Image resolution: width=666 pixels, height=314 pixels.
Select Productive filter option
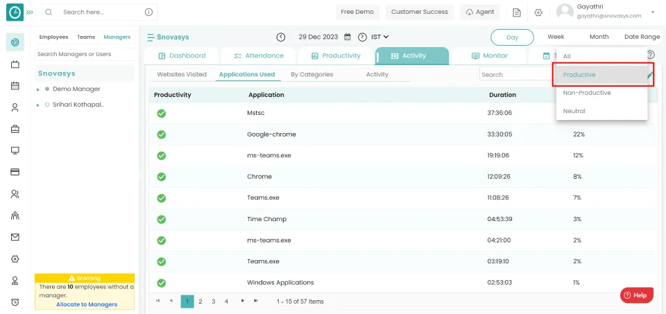[x=601, y=75]
